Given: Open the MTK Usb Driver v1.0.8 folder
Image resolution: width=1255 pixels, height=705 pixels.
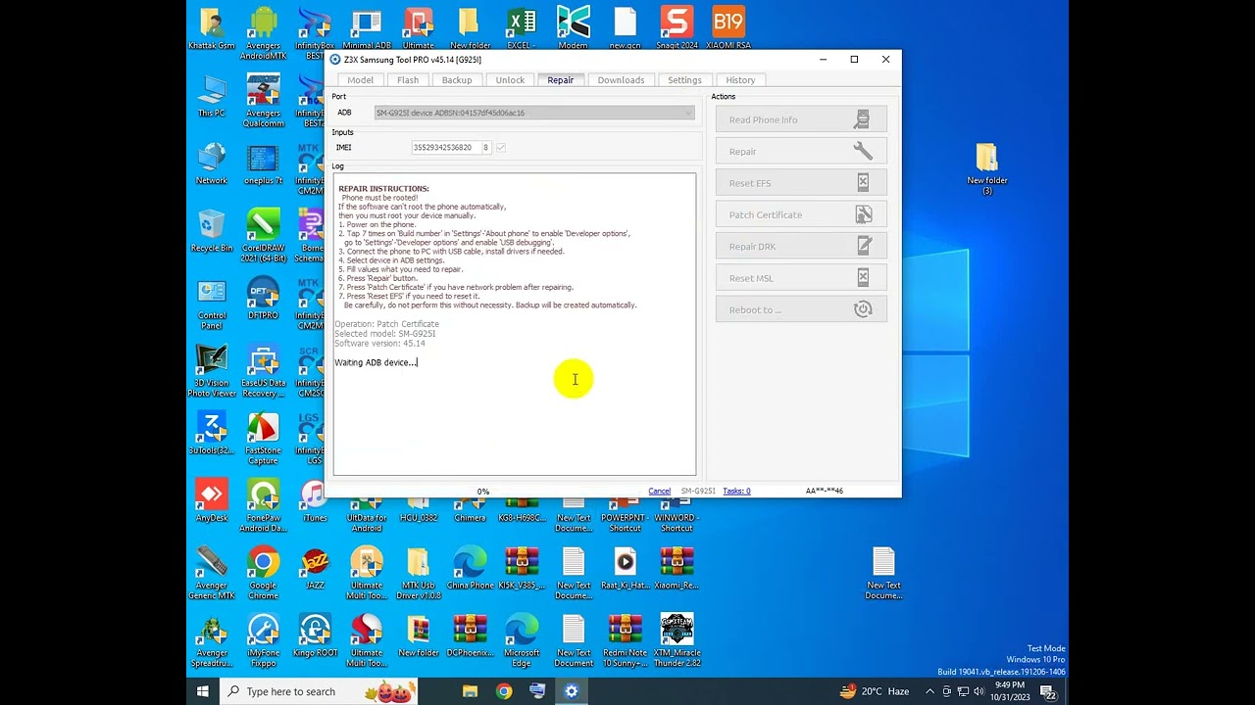Looking at the screenshot, I should pyautogui.click(x=418, y=574).
